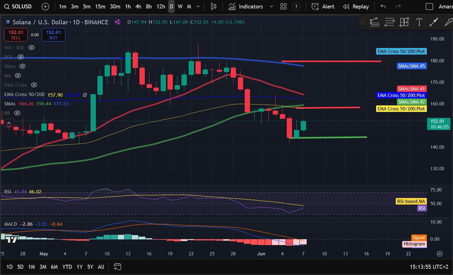453x275 pixels.
Task: Select the brush tool at toolbar edge
Action: (x=448, y=22)
